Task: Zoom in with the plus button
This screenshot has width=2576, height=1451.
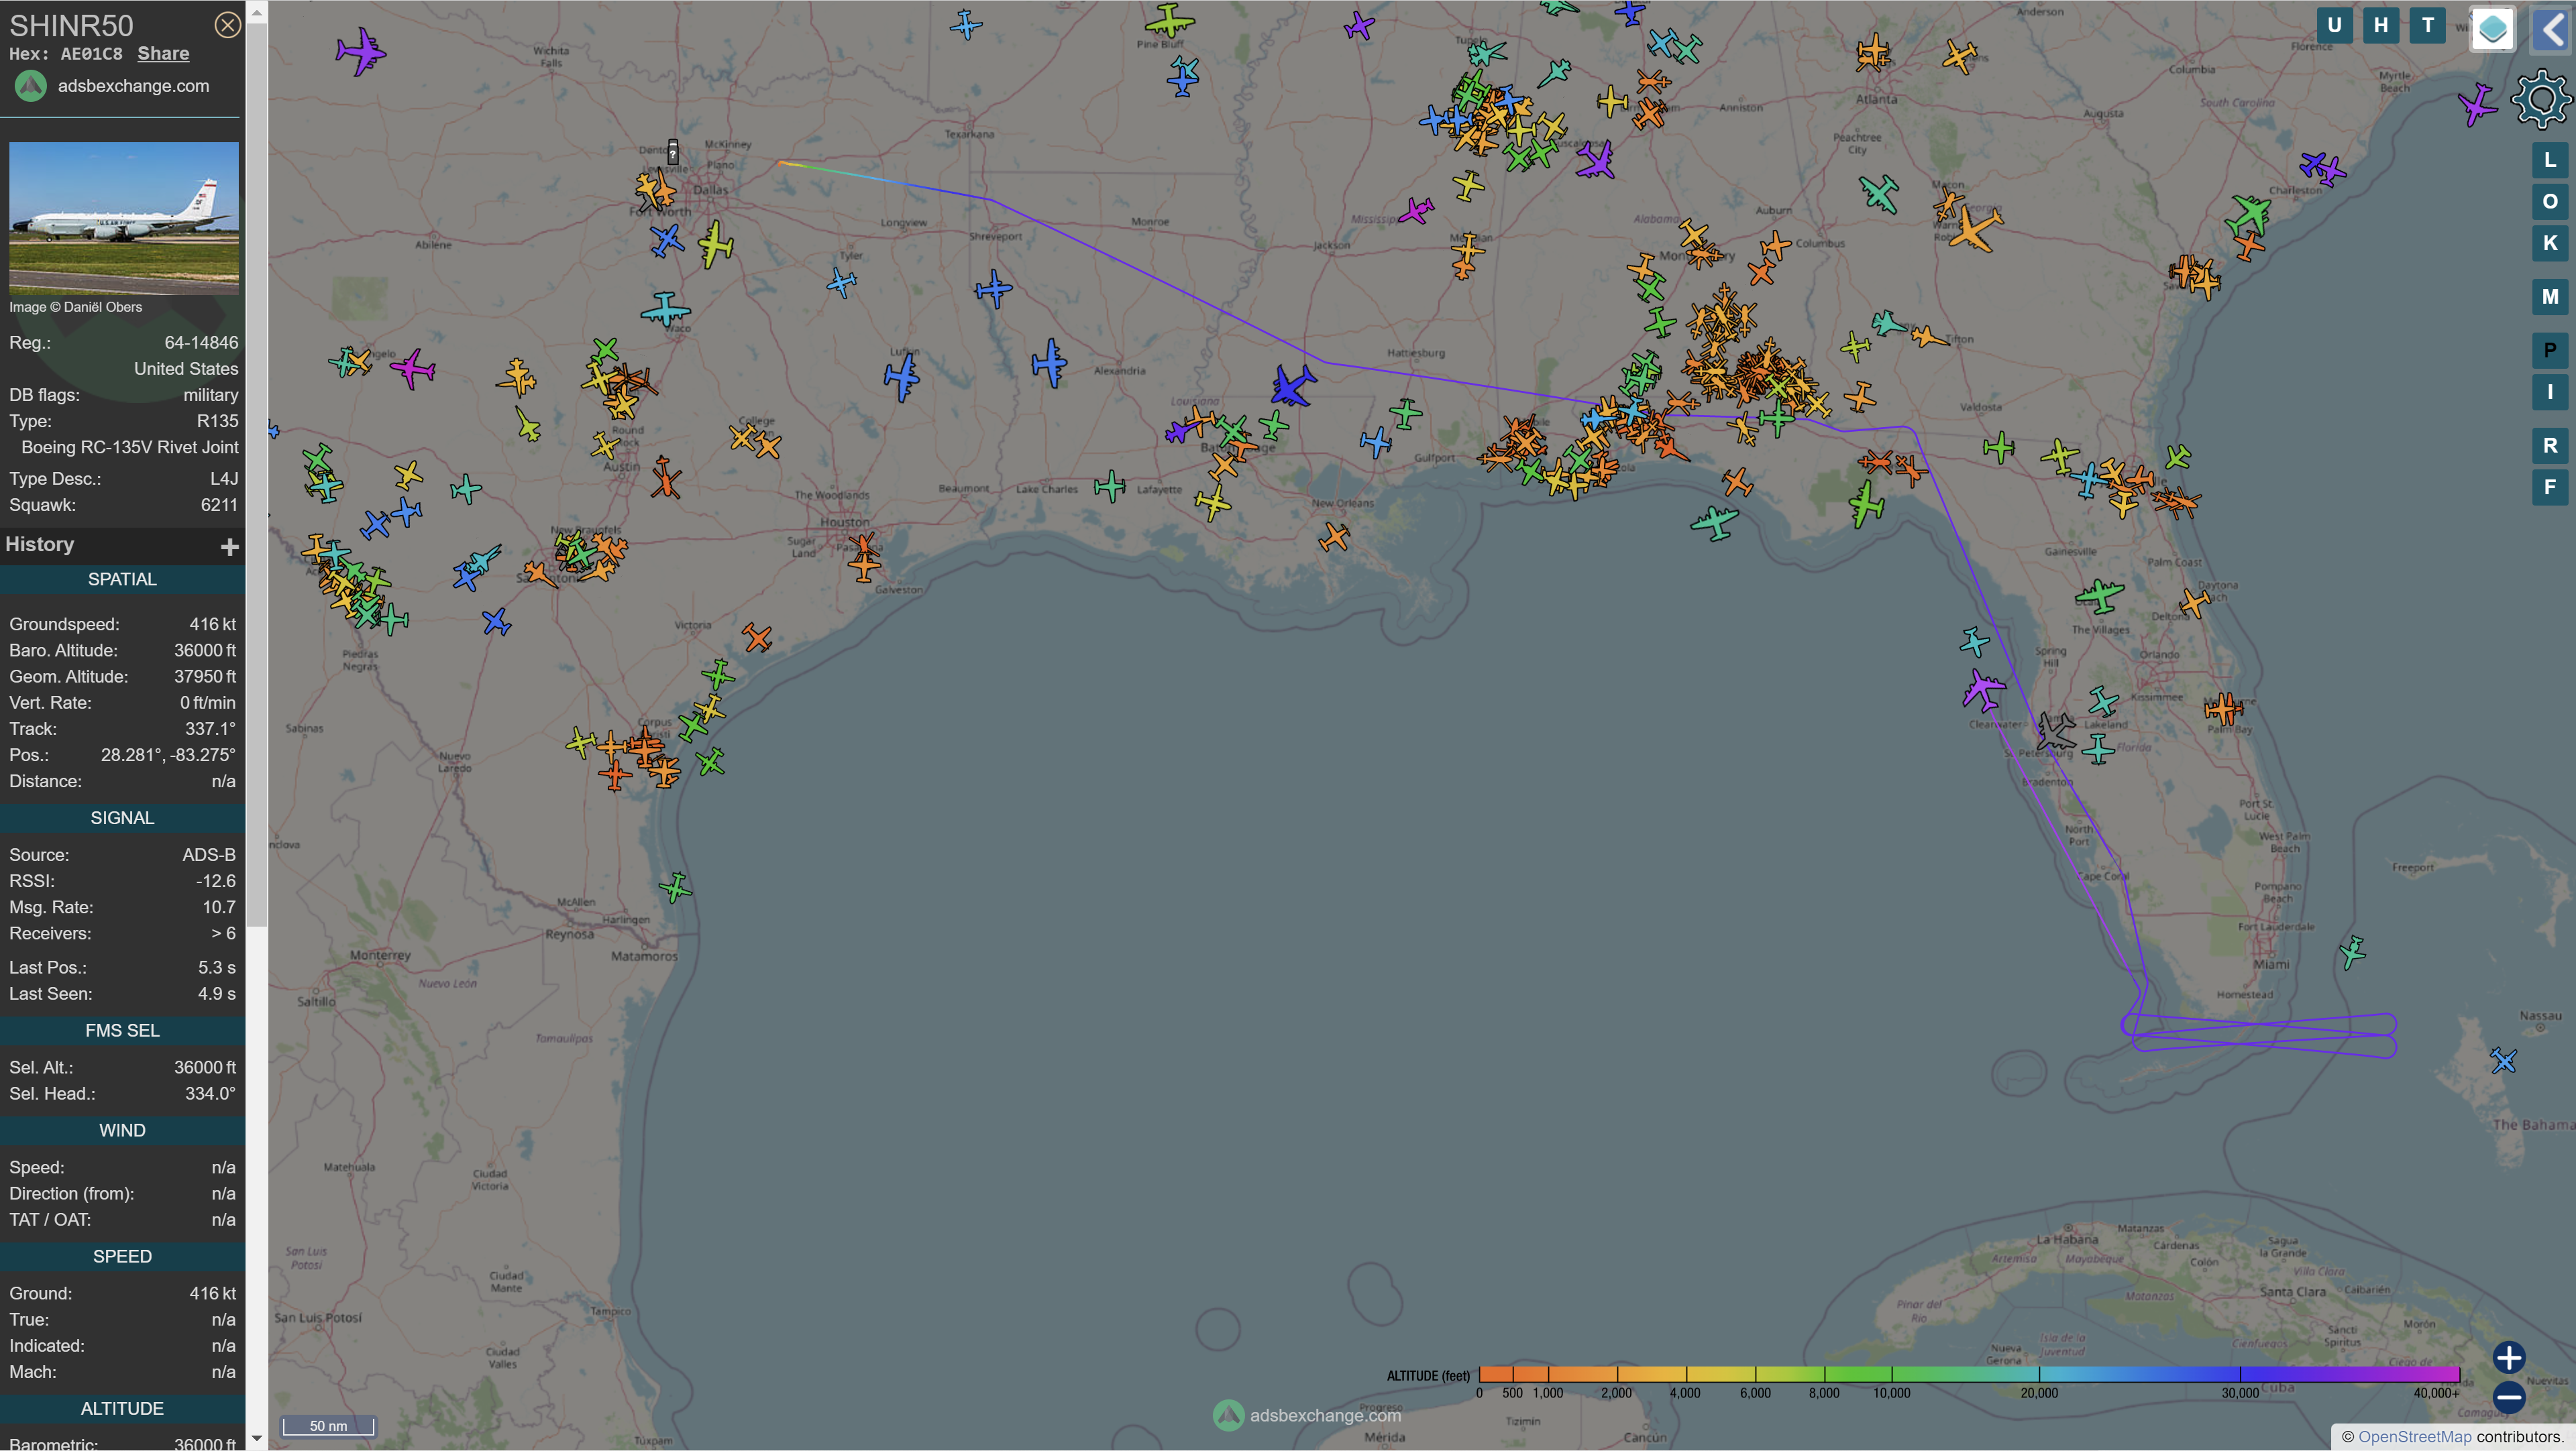Action: coord(2509,1357)
